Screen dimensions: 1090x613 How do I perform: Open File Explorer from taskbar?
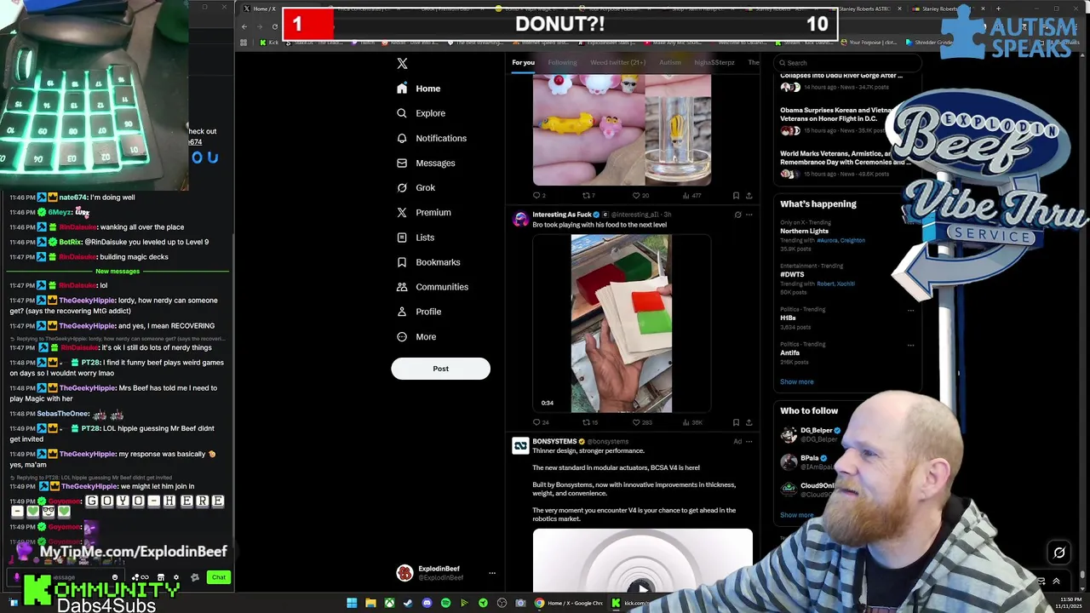click(370, 603)
